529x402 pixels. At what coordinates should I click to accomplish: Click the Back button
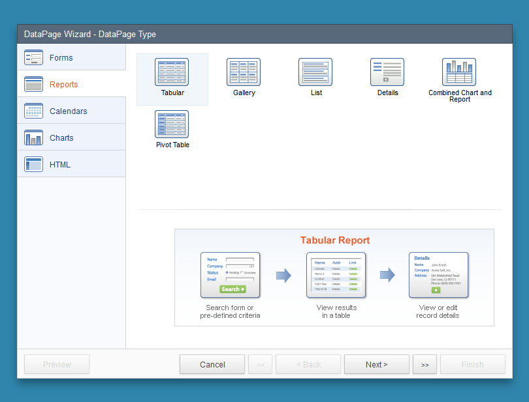[x=308, y=364]
